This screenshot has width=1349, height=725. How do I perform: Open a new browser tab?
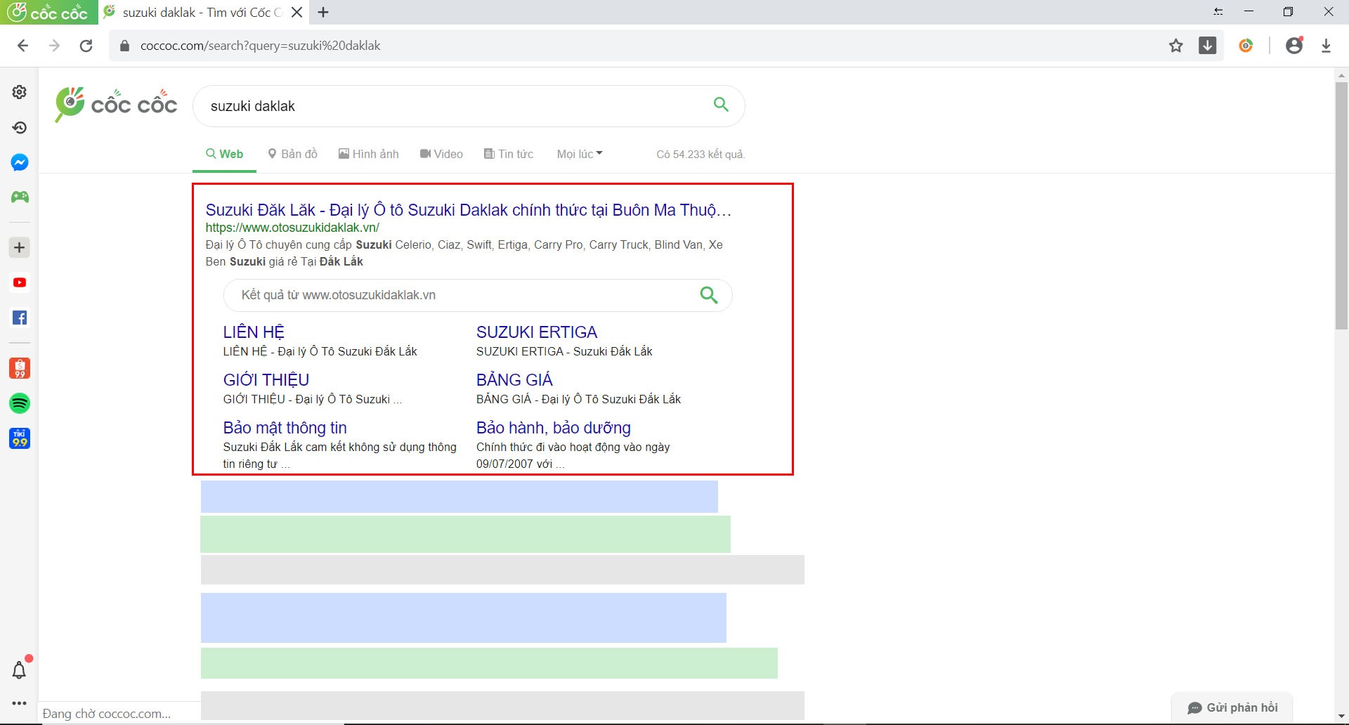click(323, 12)
